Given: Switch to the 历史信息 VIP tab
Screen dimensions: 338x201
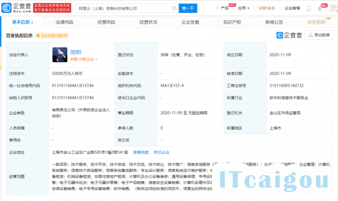Looking at the screenshot, I should (316, 22).
